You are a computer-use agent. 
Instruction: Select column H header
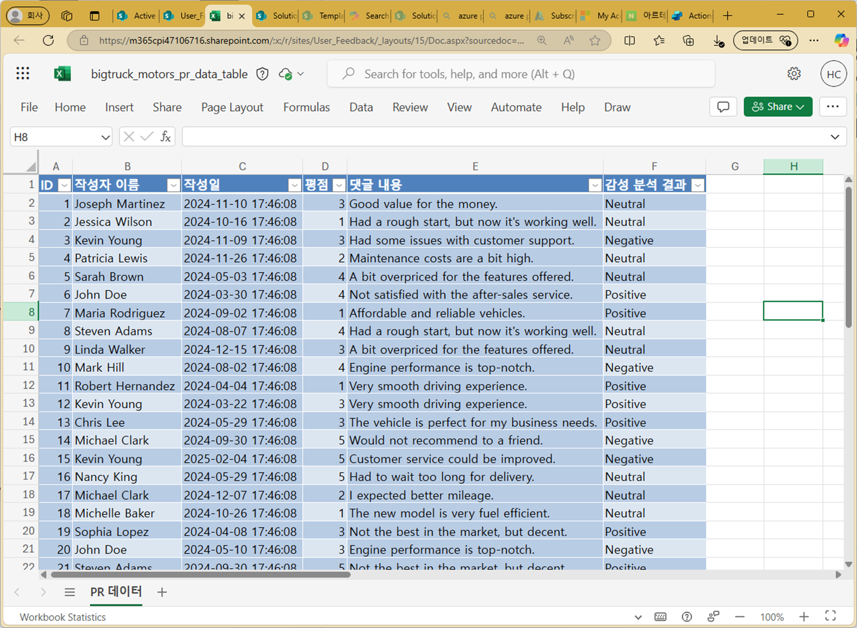tap(793, 166)
